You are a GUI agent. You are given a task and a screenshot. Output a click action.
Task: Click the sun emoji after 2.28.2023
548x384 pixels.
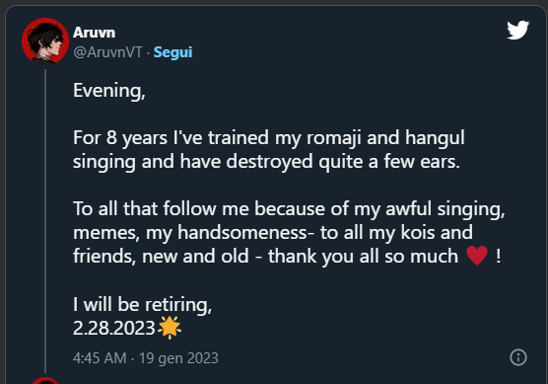coord(170,328)
